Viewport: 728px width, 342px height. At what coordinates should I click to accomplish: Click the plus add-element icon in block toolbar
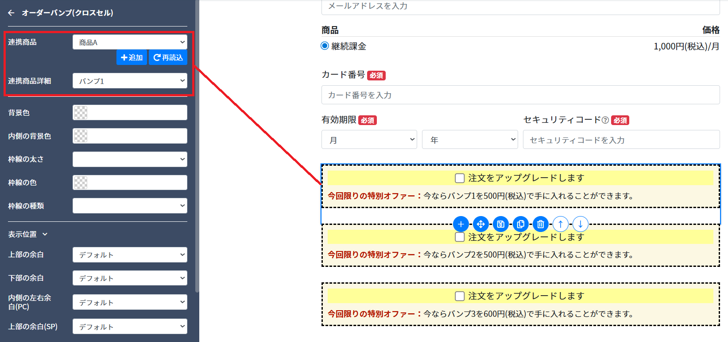[461, 224]
